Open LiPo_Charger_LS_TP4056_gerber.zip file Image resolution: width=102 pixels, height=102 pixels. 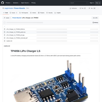tap(16, 32)
